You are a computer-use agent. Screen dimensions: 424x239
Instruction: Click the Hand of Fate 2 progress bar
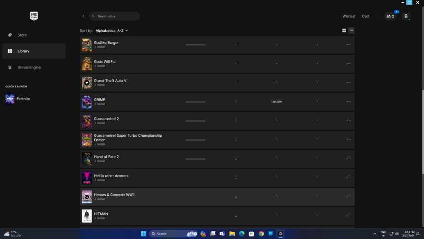pos(195,159)
